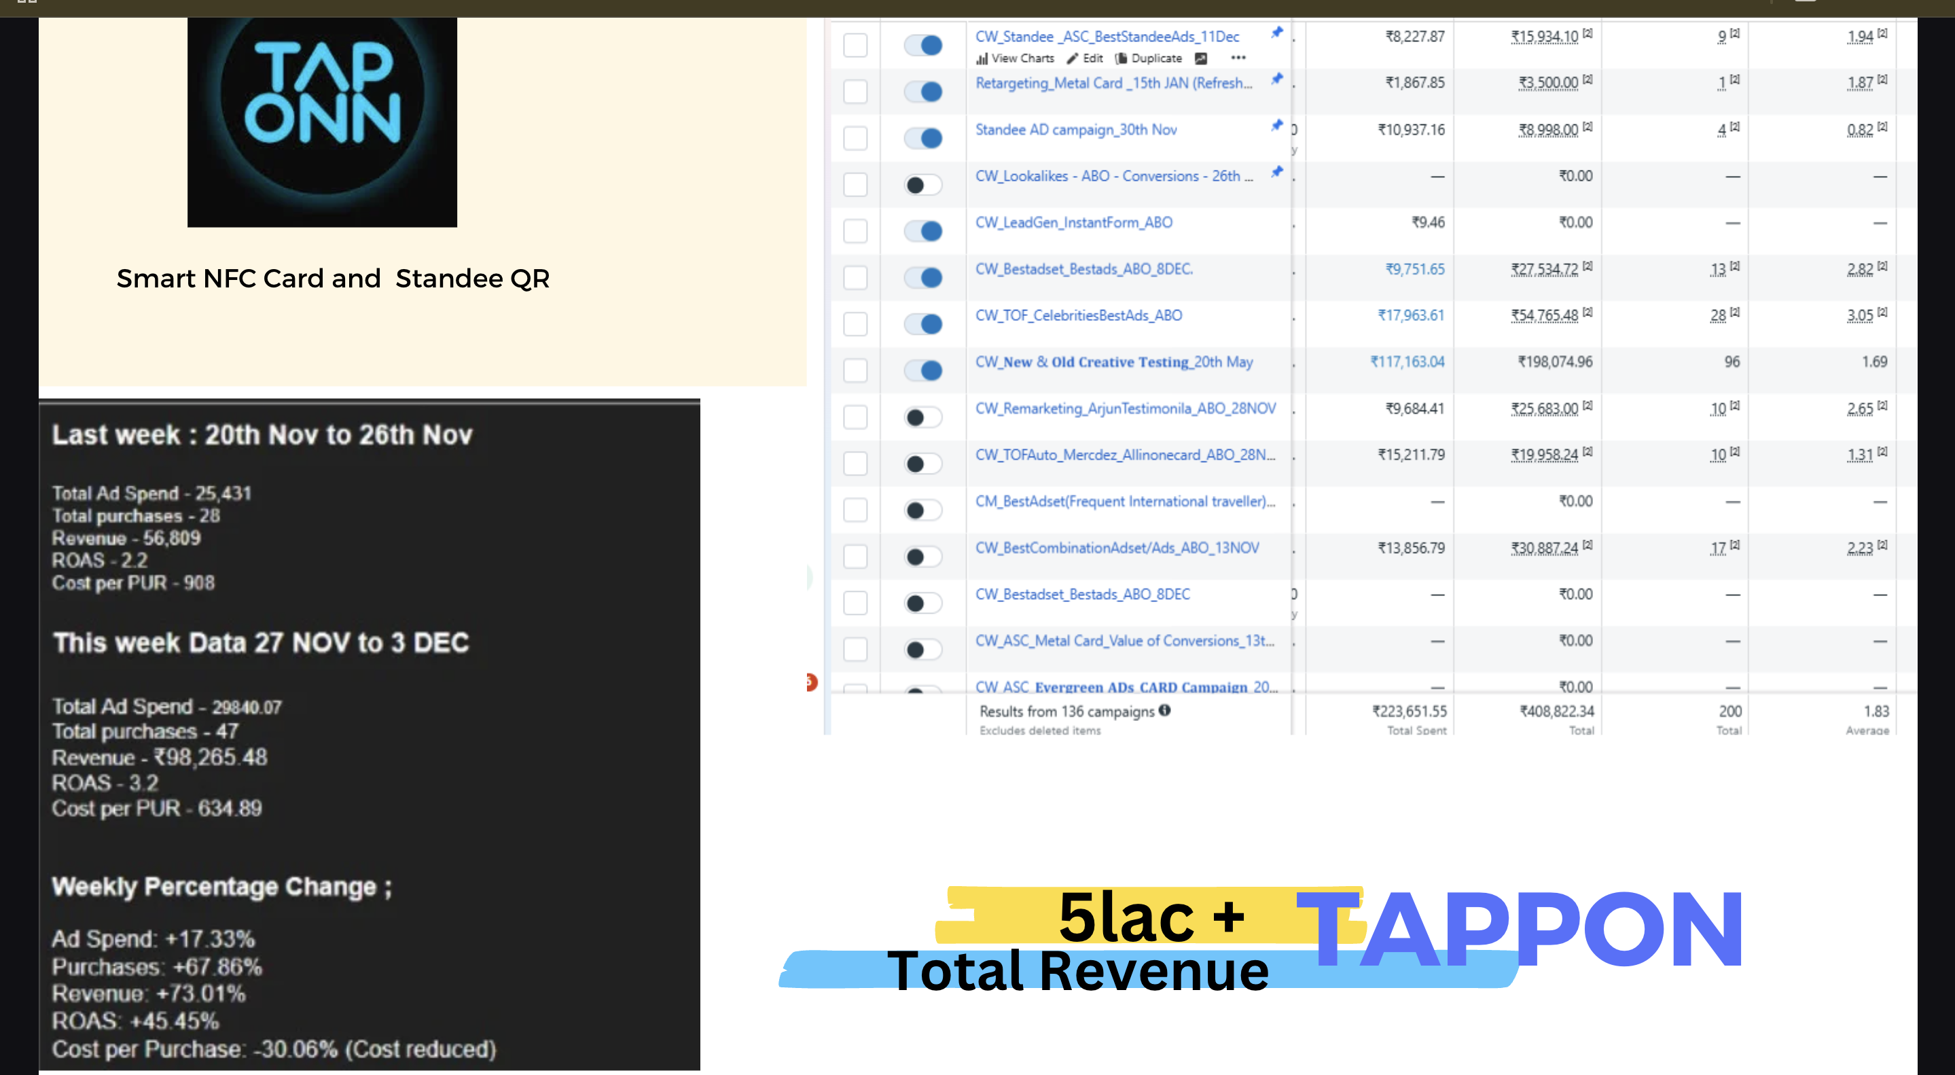Image resolution: width=1955 pixels, height=1075 pixels.
Task: Click "Last week : 20th Nov to 26th Nov" heading
Action: click(x=262, y=435)
